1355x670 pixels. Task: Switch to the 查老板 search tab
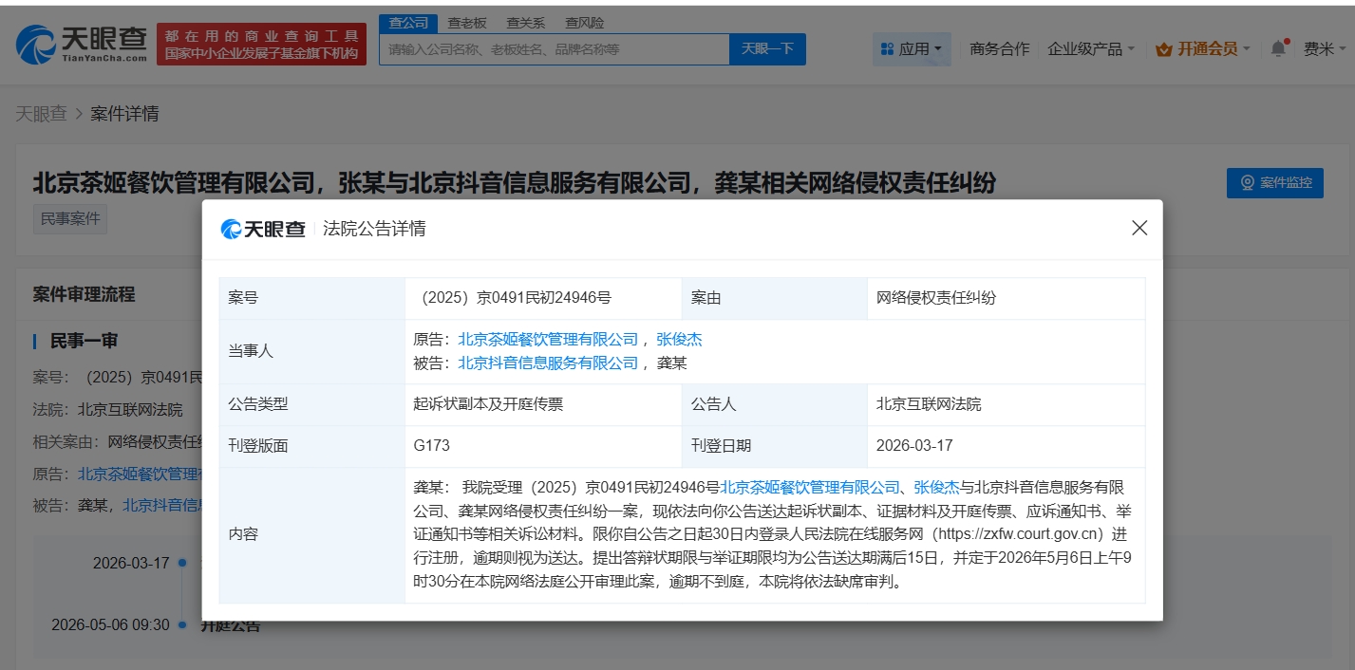pos(467,23)
